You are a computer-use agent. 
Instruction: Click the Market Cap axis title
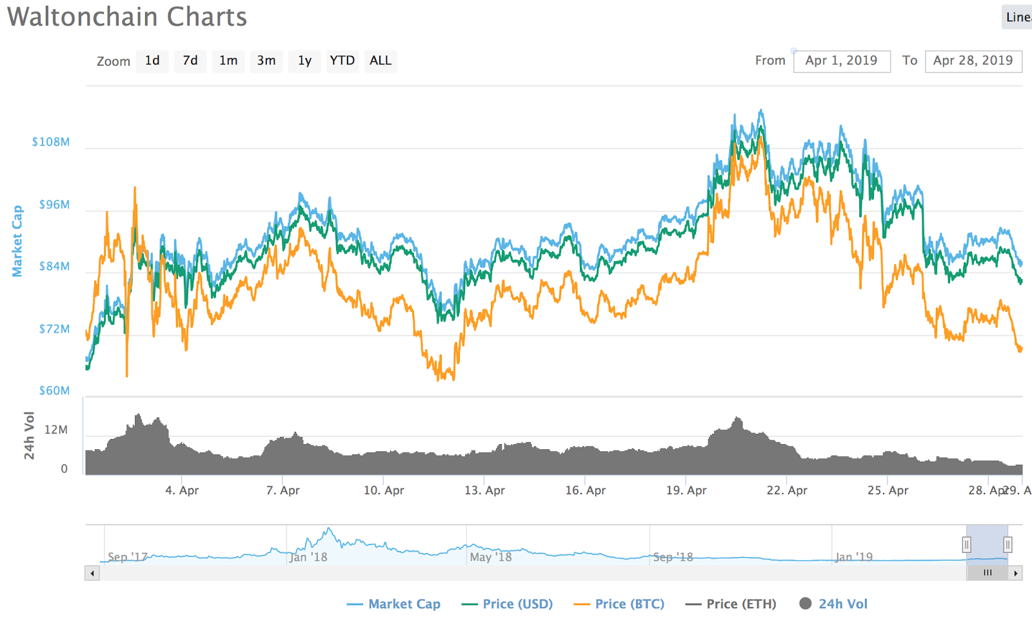click(17, 241)
